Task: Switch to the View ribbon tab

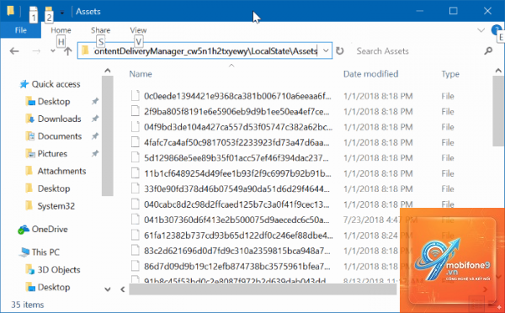Action: click(x=138, y=30)
